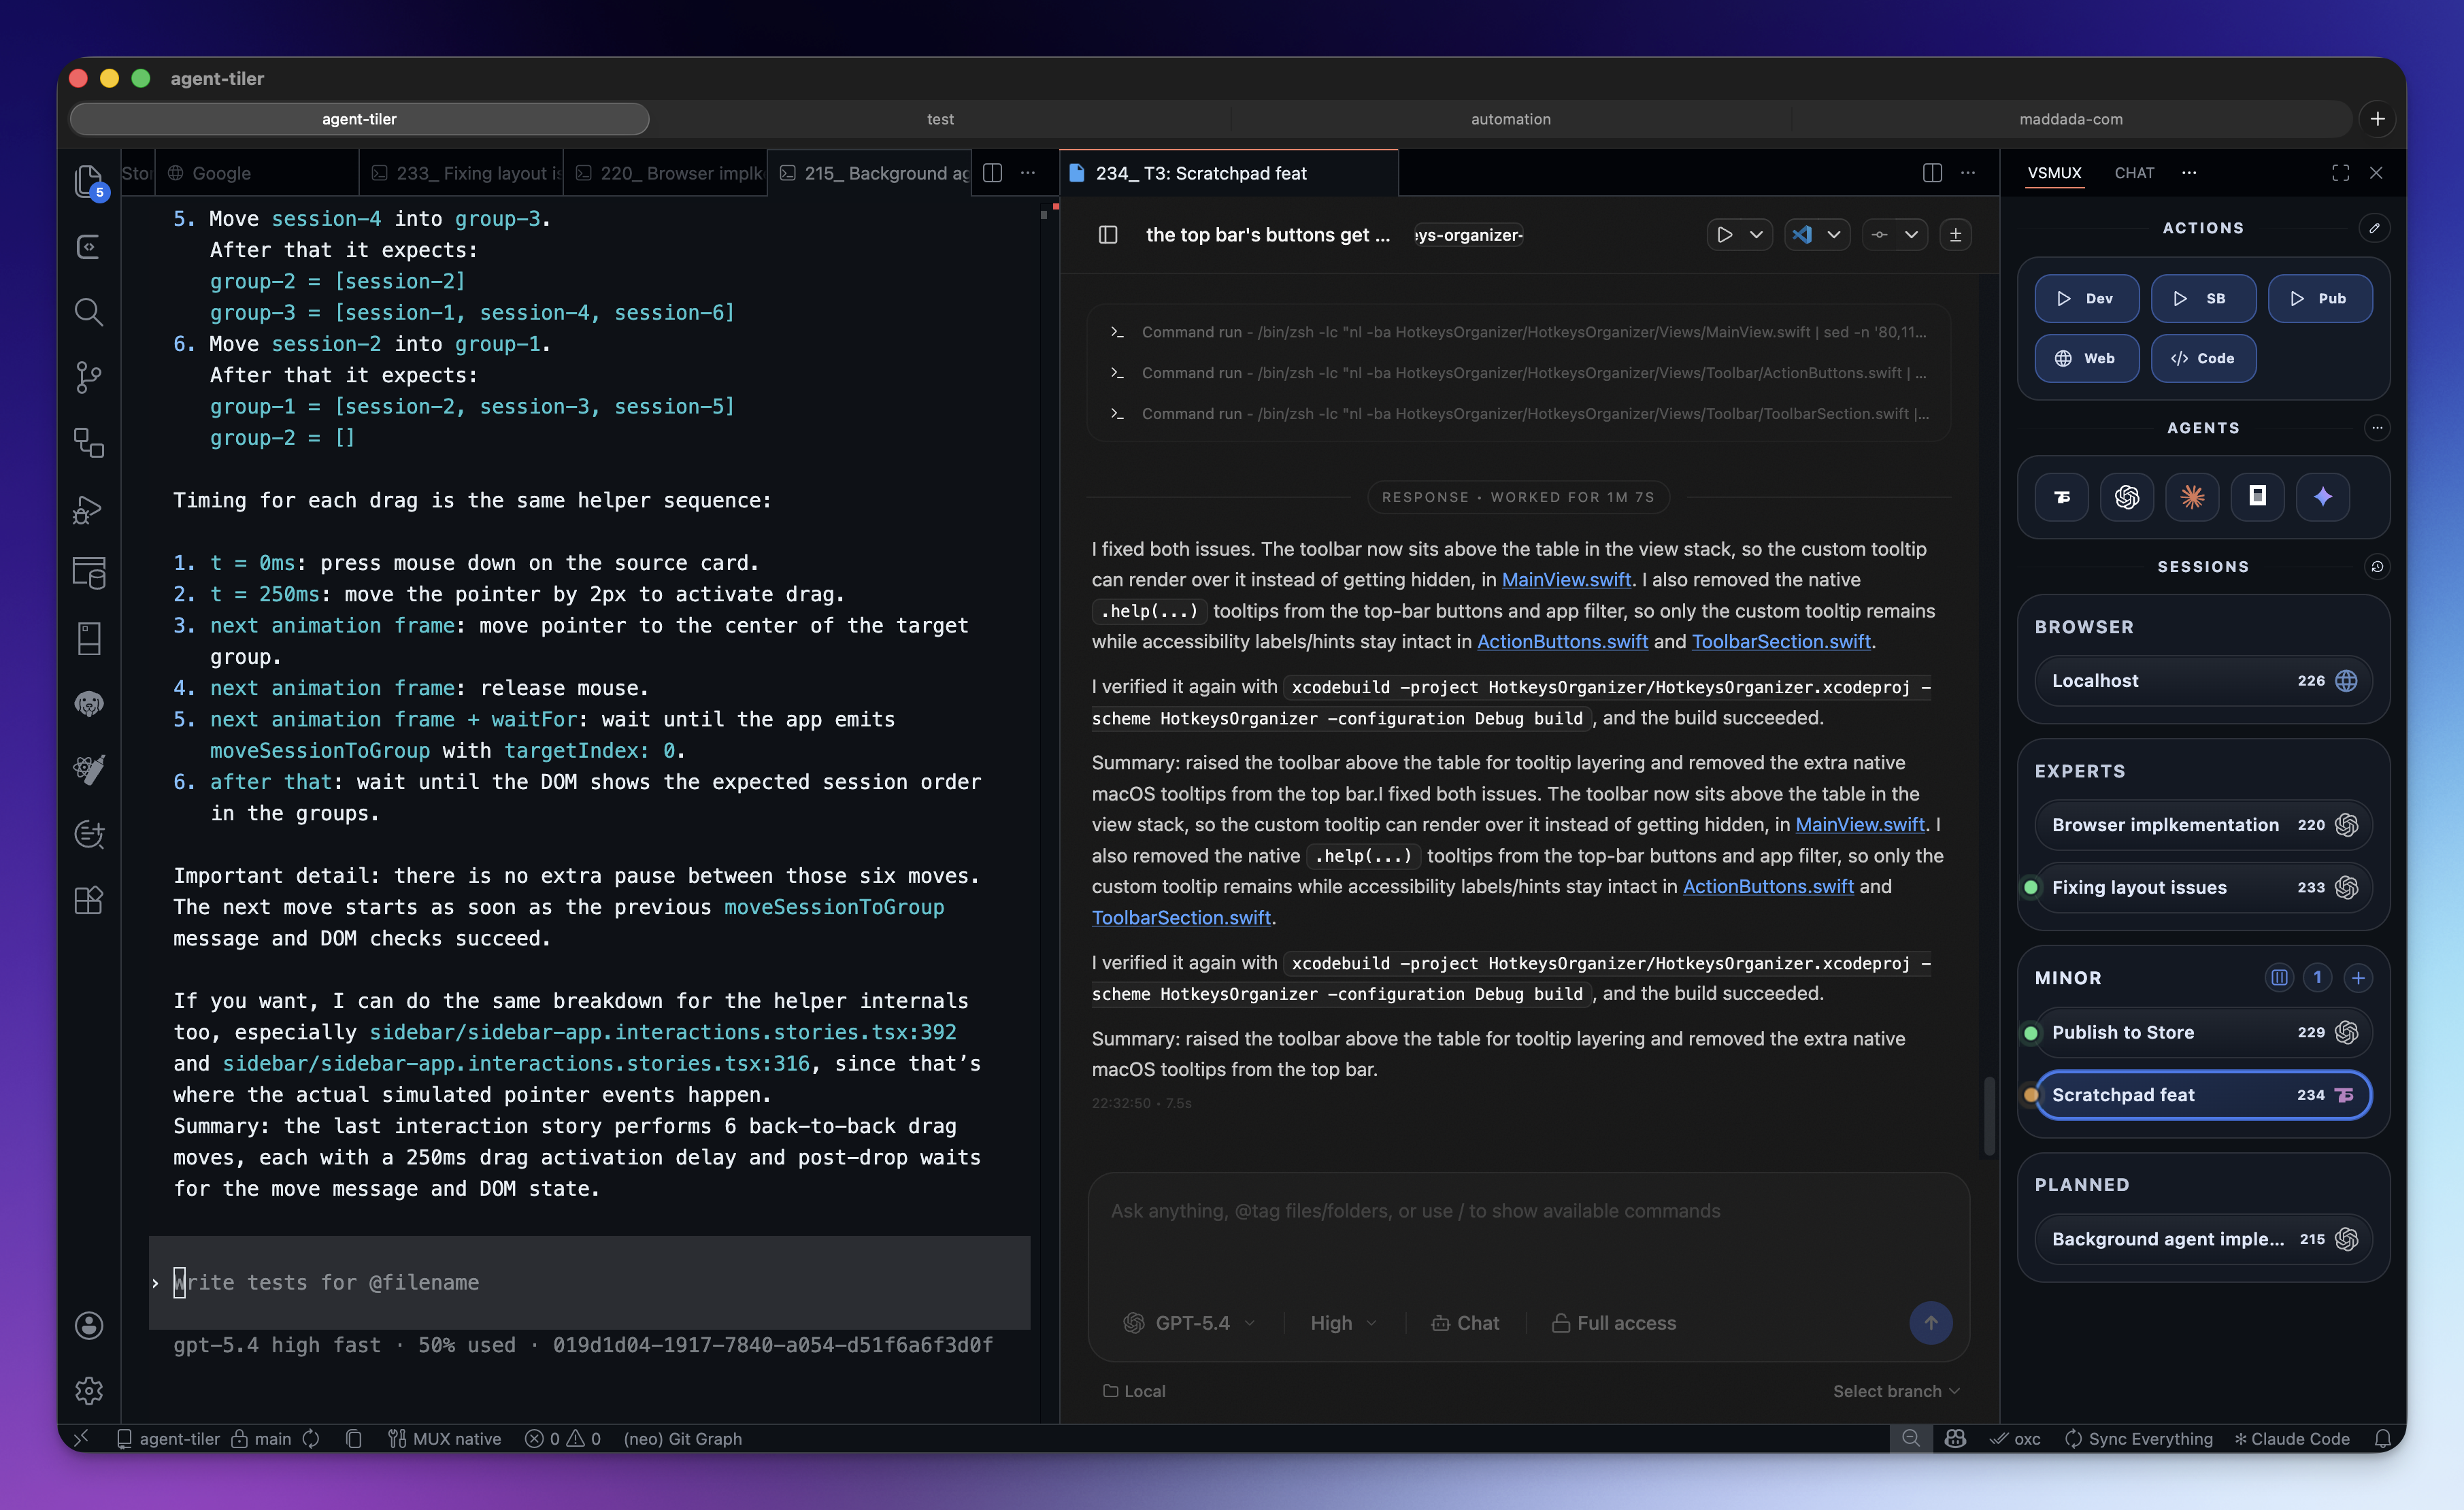This screenshot has width=2464, height=1510.
Task: Click the Copilot icon in status bar
Action: [x=1955, y=1439]
